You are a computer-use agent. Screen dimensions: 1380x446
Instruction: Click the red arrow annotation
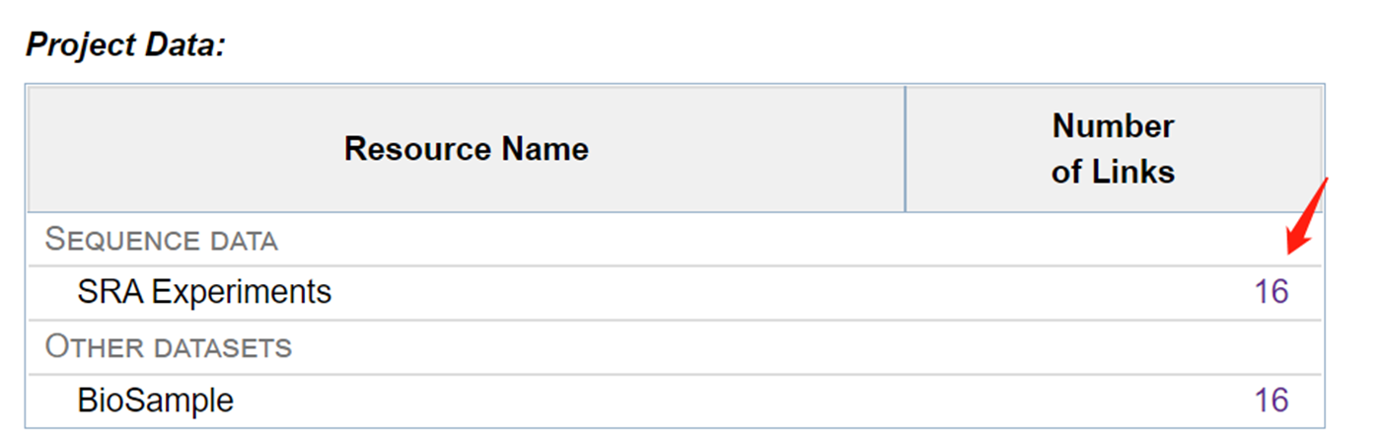(x=1308, y=216)
